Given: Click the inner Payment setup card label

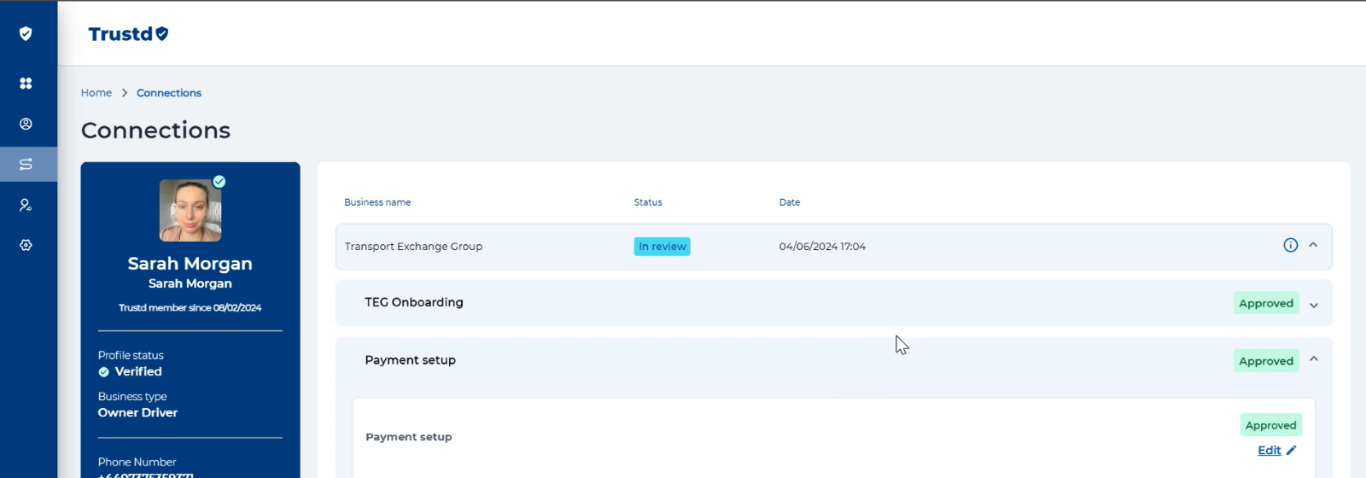Looking at the screenshot, I should click(x=409, y=437).
